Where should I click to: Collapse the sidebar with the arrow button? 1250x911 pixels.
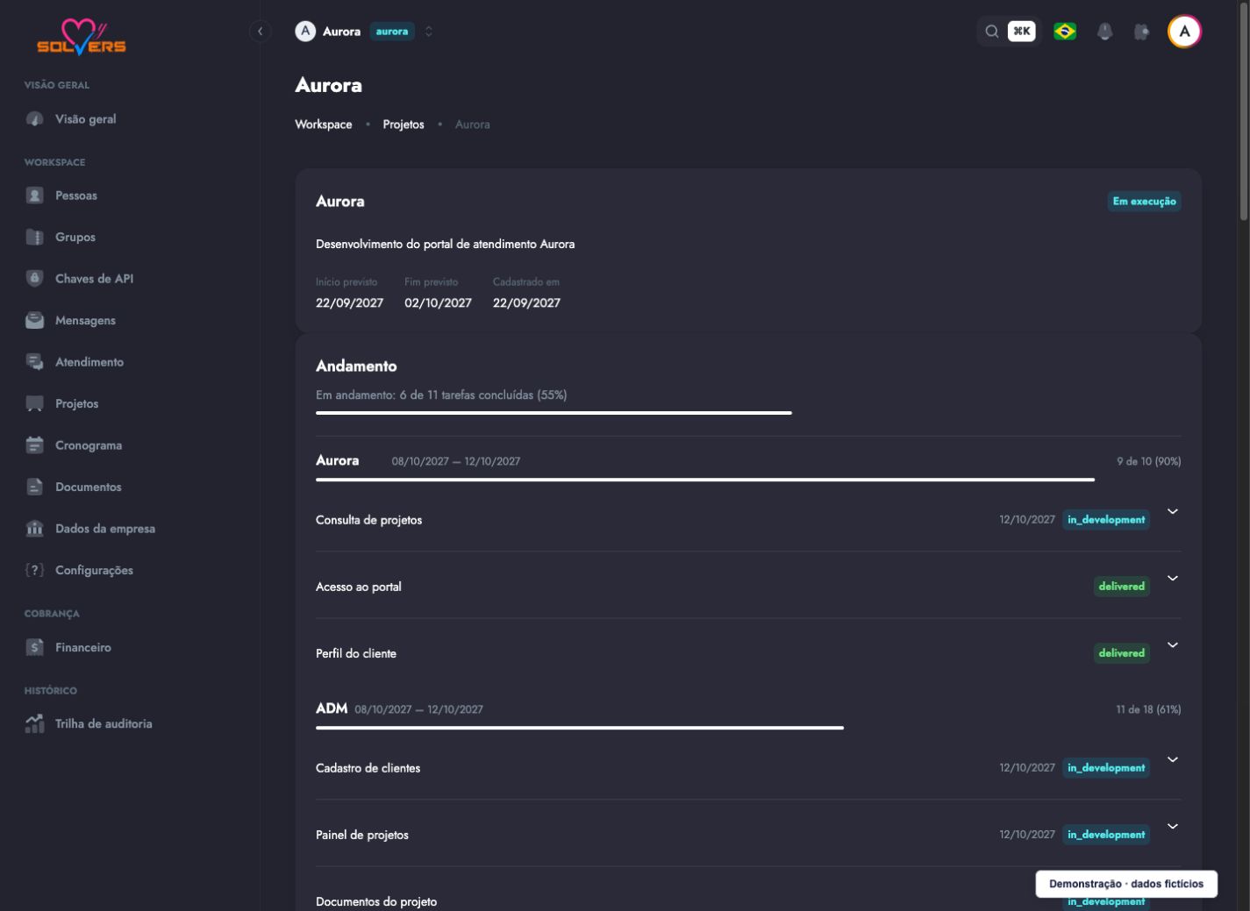click(x=260, y=32)
